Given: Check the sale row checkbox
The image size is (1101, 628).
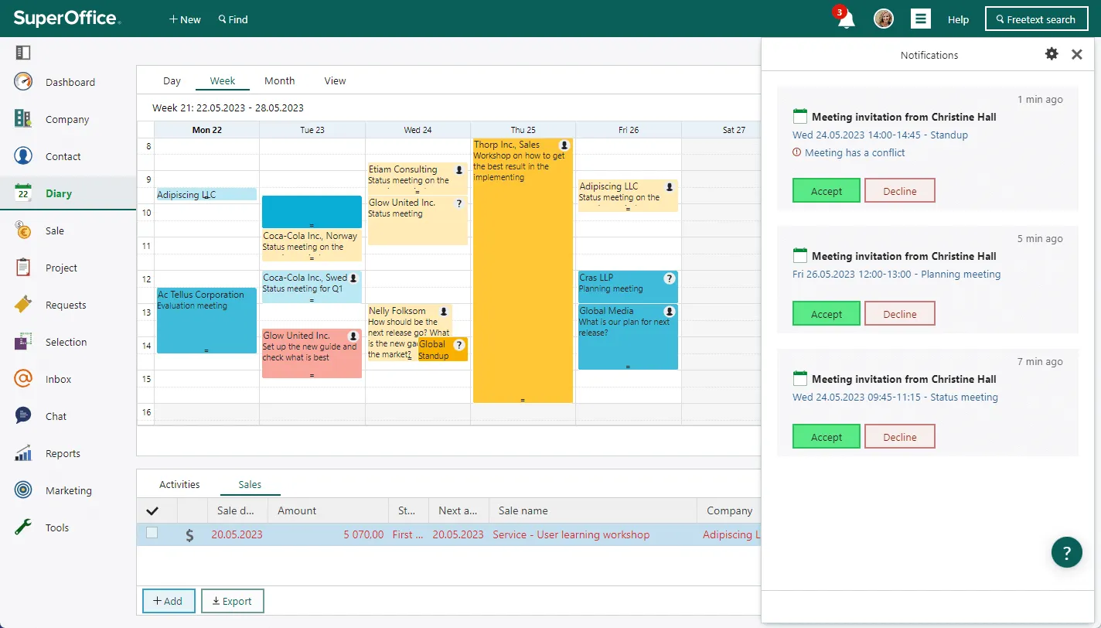Looking at the screenshot, I should 152,533.
